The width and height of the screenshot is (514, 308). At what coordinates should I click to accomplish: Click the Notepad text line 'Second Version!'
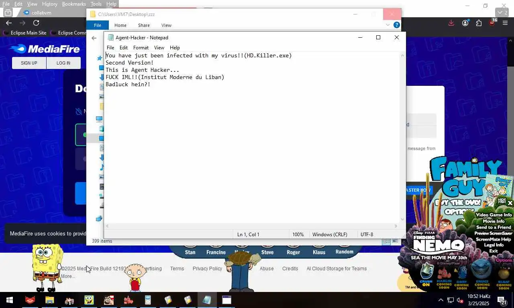coord(129,63)
